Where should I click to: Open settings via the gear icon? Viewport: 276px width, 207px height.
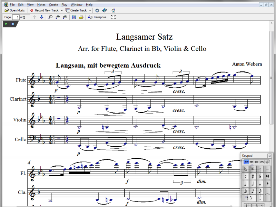click(x=97, y=11)
